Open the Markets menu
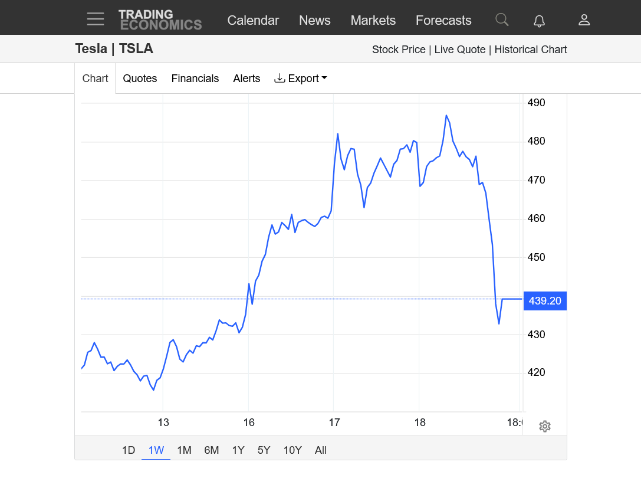Screen dimensions: 641x501 click(373, 21)
